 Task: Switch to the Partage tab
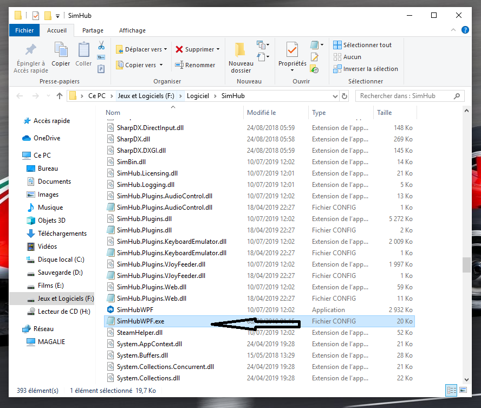point(93,30)
